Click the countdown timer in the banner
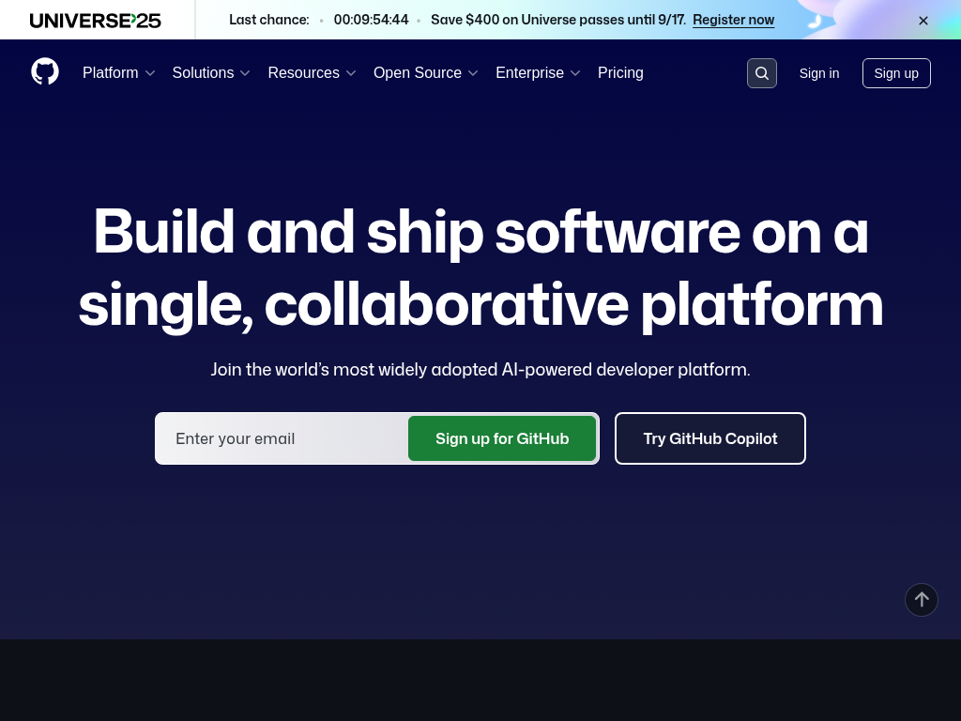 tap(371, 20)
